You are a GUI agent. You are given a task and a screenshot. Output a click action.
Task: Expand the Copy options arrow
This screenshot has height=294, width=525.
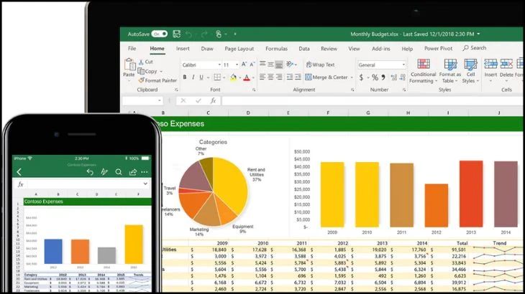[161, 72]
